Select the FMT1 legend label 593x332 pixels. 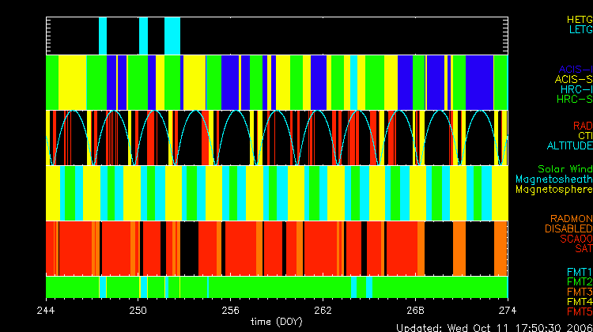(578, 271)
